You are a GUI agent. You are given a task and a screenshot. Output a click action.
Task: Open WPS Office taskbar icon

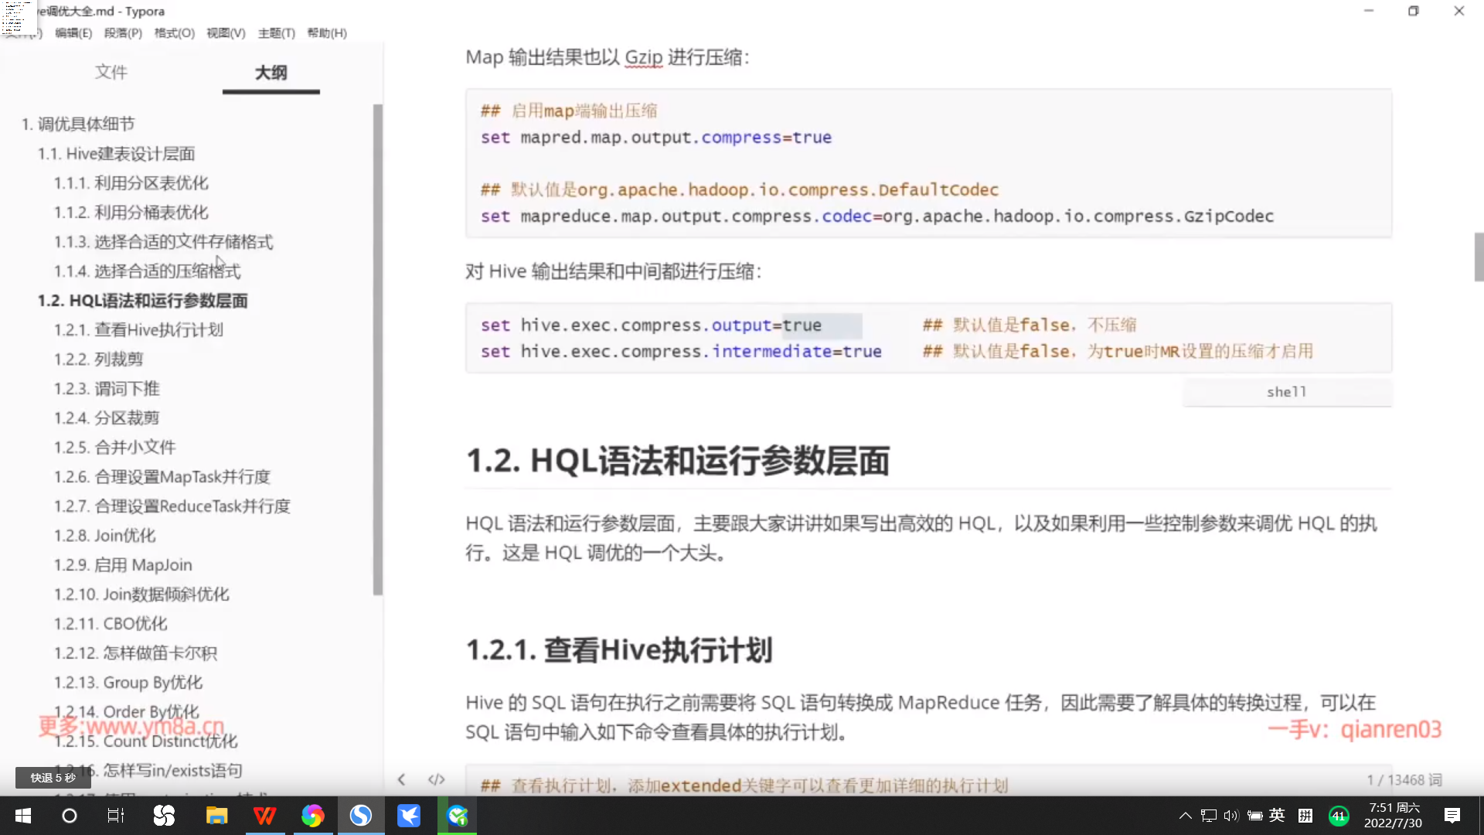(264, 816)
